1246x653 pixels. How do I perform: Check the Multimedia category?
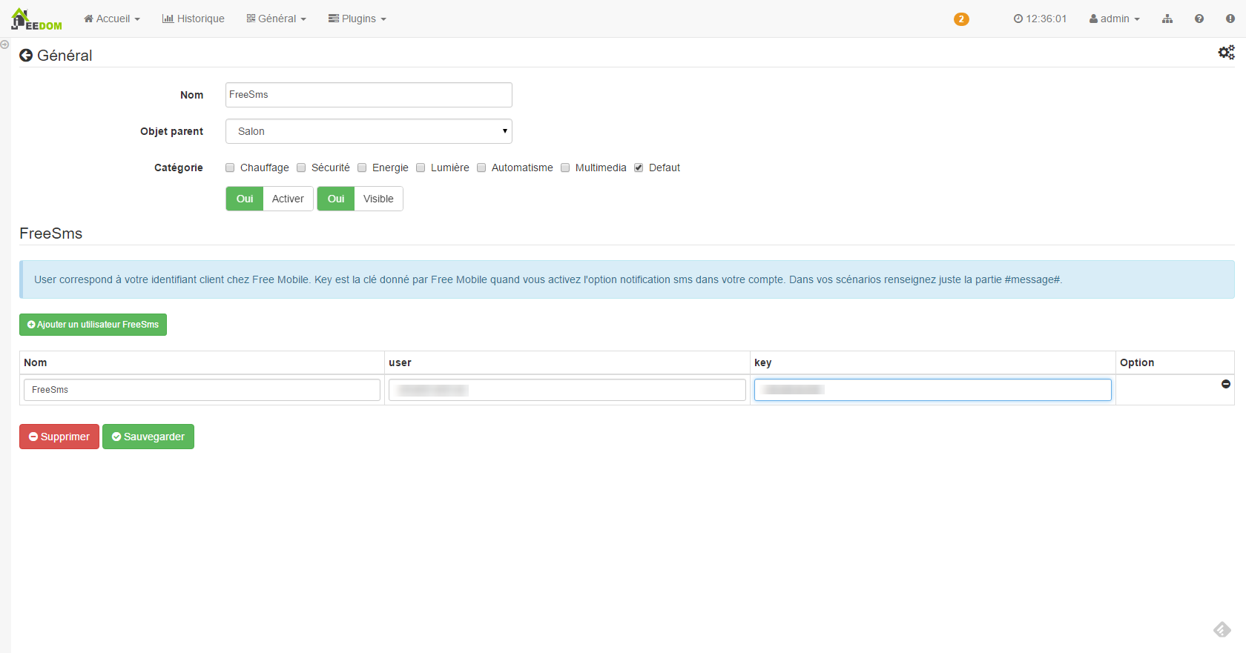[565, 168]
